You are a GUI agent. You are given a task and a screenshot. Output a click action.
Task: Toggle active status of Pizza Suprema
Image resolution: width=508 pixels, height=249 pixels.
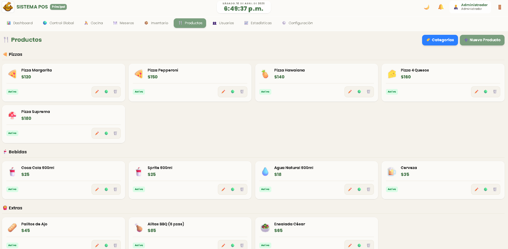coord(106,133)
